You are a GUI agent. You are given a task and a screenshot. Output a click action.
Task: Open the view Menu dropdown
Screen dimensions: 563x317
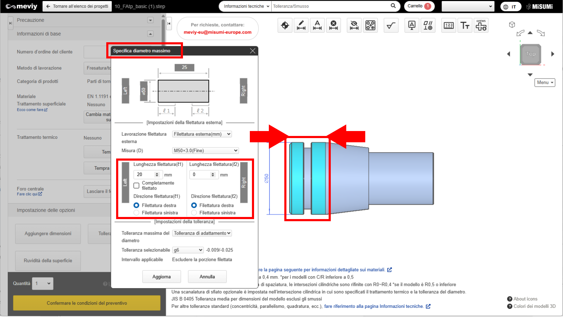(545, 82)
